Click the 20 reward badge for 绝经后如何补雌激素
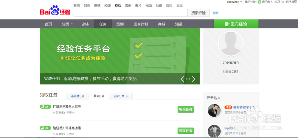Viewport: 298px width, 138px height. tap(45, 128)
